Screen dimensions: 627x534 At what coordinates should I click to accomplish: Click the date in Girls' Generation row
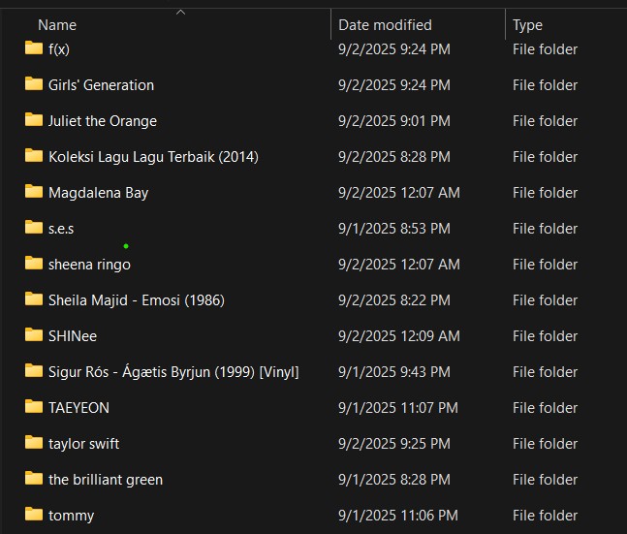tap(394, 85)
